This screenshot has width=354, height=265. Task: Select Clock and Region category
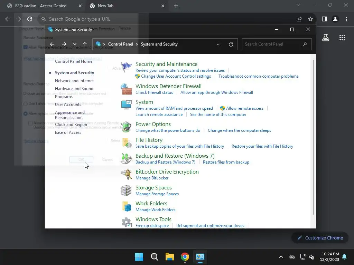coord(71,124)
